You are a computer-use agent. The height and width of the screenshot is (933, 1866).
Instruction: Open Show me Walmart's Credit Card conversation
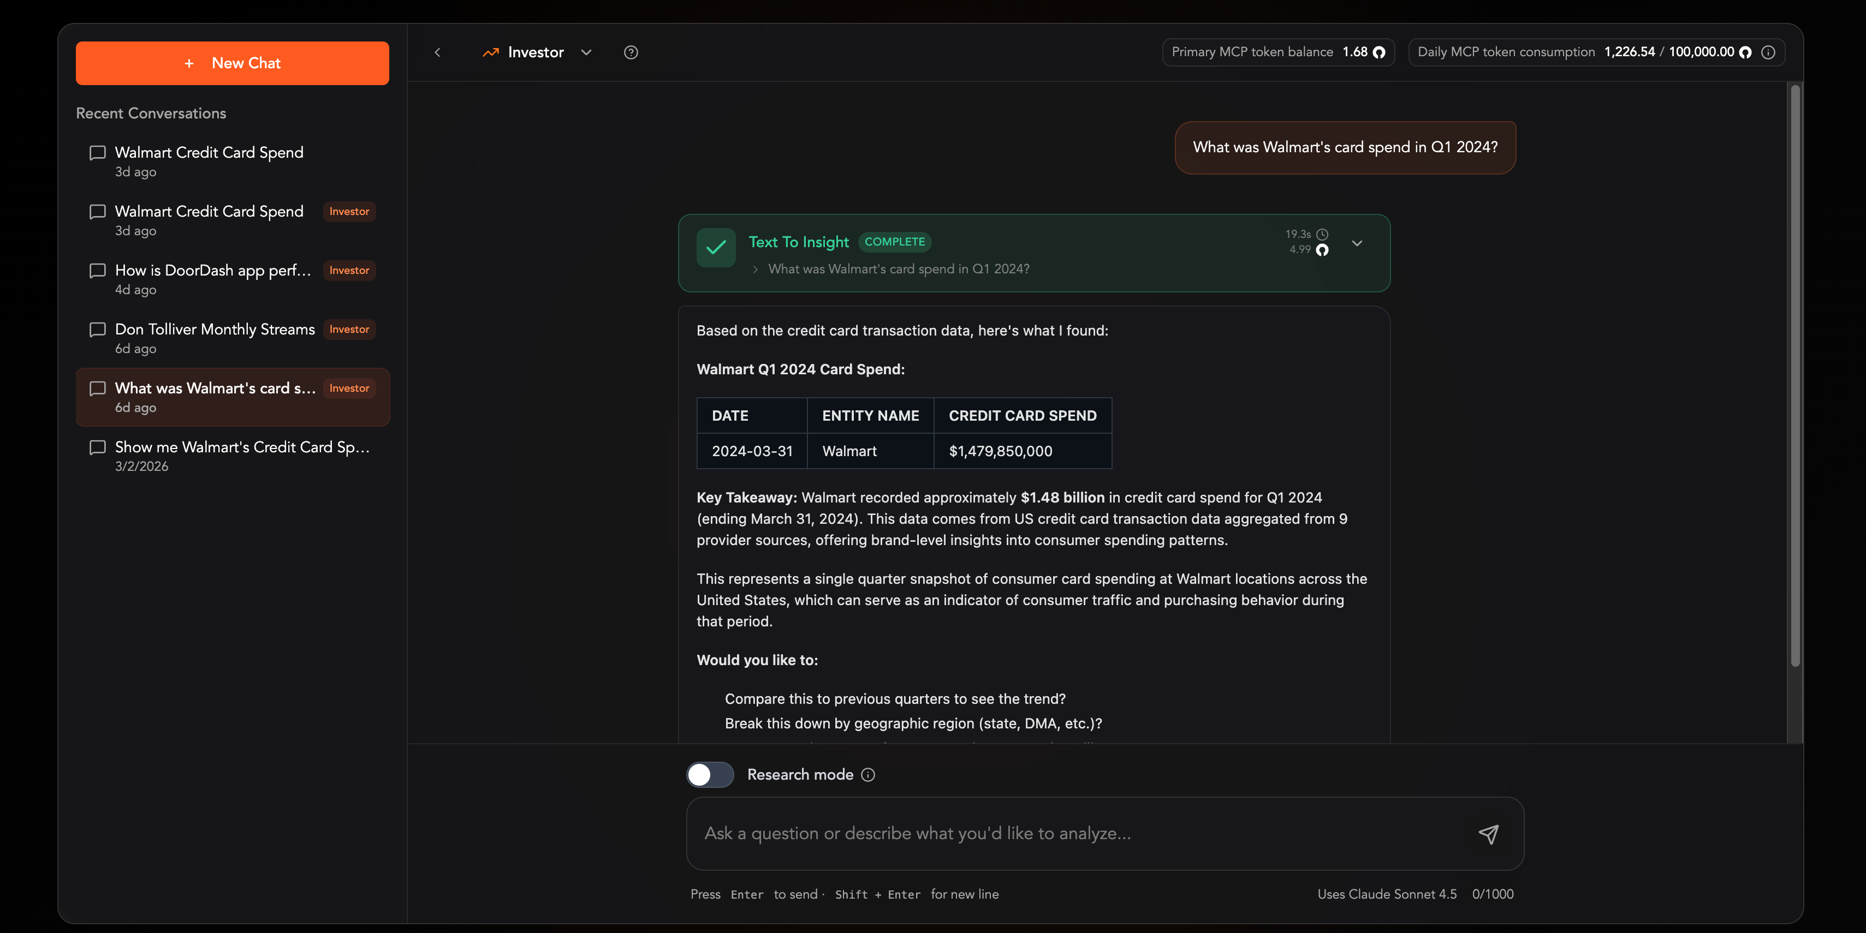coord(242,447)
